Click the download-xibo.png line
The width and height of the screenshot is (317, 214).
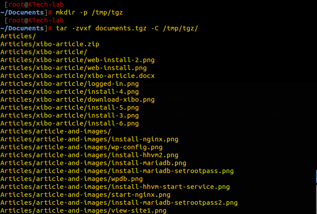point(77,100)
